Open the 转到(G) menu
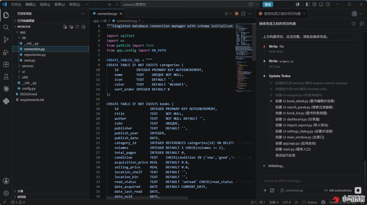Viewport: 367px width, 205px height. tap(75, 4)
